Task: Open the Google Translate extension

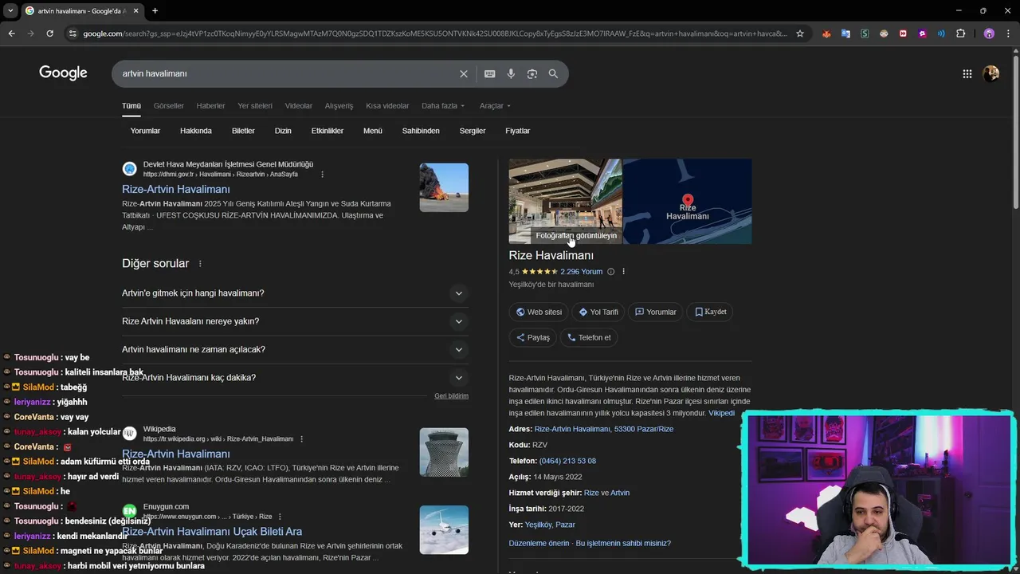Action: [x=845, y=33]
